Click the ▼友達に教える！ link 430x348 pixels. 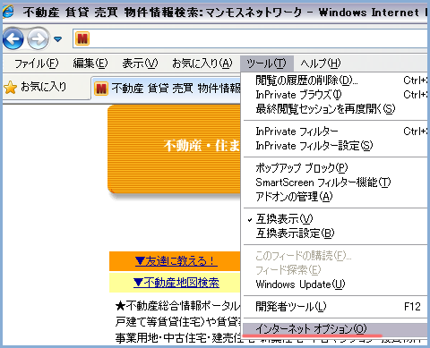pos(176,261)
